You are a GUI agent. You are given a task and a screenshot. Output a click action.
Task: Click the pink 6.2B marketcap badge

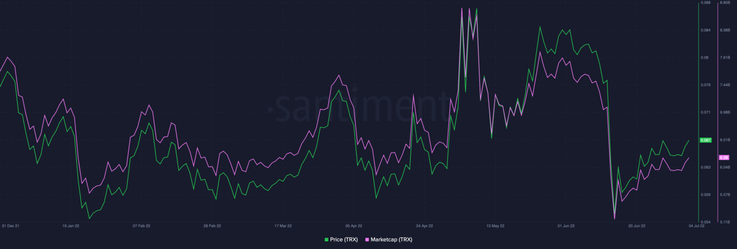(724, 157)
